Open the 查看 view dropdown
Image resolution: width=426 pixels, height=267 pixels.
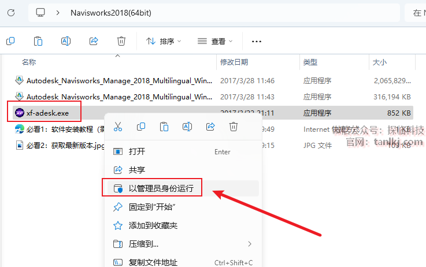tap(215, 41)
